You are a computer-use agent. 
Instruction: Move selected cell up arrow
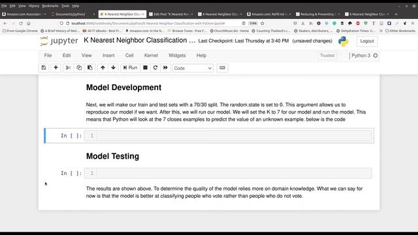tap(103, 68)
